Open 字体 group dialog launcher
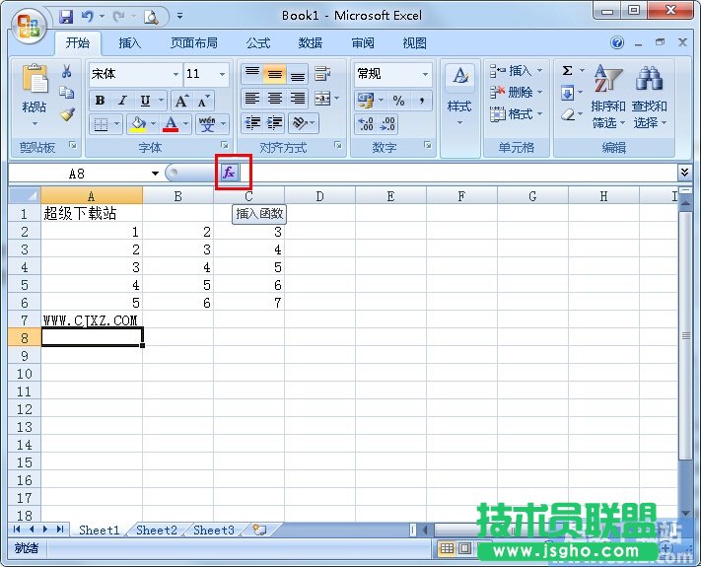 pos(225,145)
